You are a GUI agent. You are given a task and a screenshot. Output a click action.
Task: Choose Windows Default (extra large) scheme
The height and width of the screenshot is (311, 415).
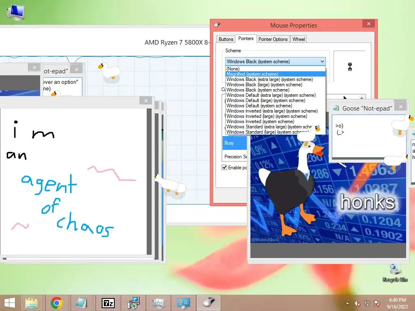click(x=275, y=95)
